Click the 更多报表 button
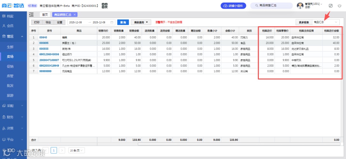Image resolution: width=346 pixels, height=159 pixels. pyautogui.click(x=304, y=22)
